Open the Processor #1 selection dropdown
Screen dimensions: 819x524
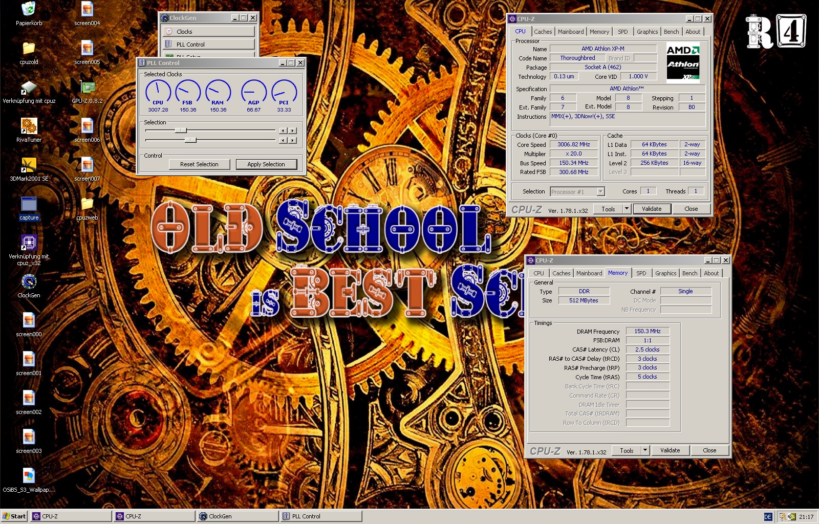601,191
